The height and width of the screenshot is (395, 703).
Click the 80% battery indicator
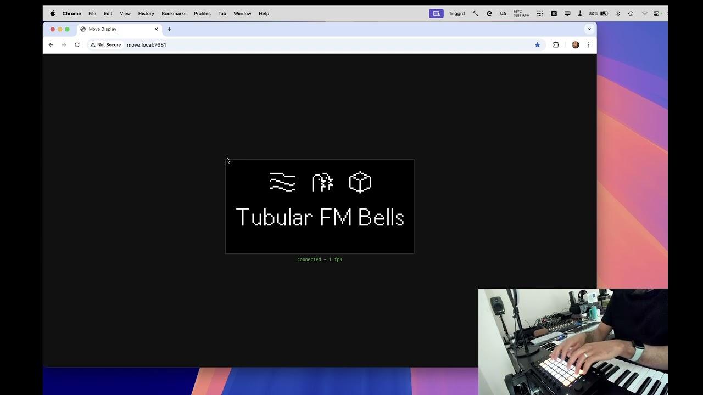click(x=599, y=13)
